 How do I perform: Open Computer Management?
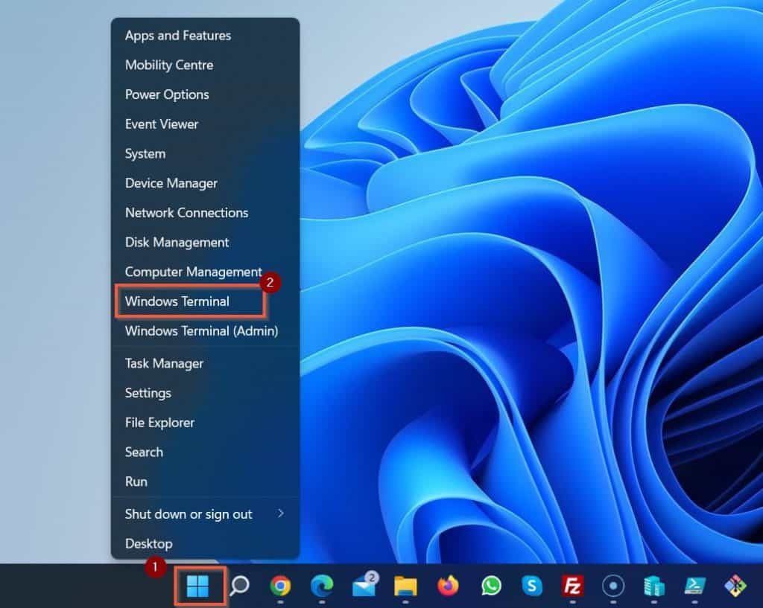(206, 272)
